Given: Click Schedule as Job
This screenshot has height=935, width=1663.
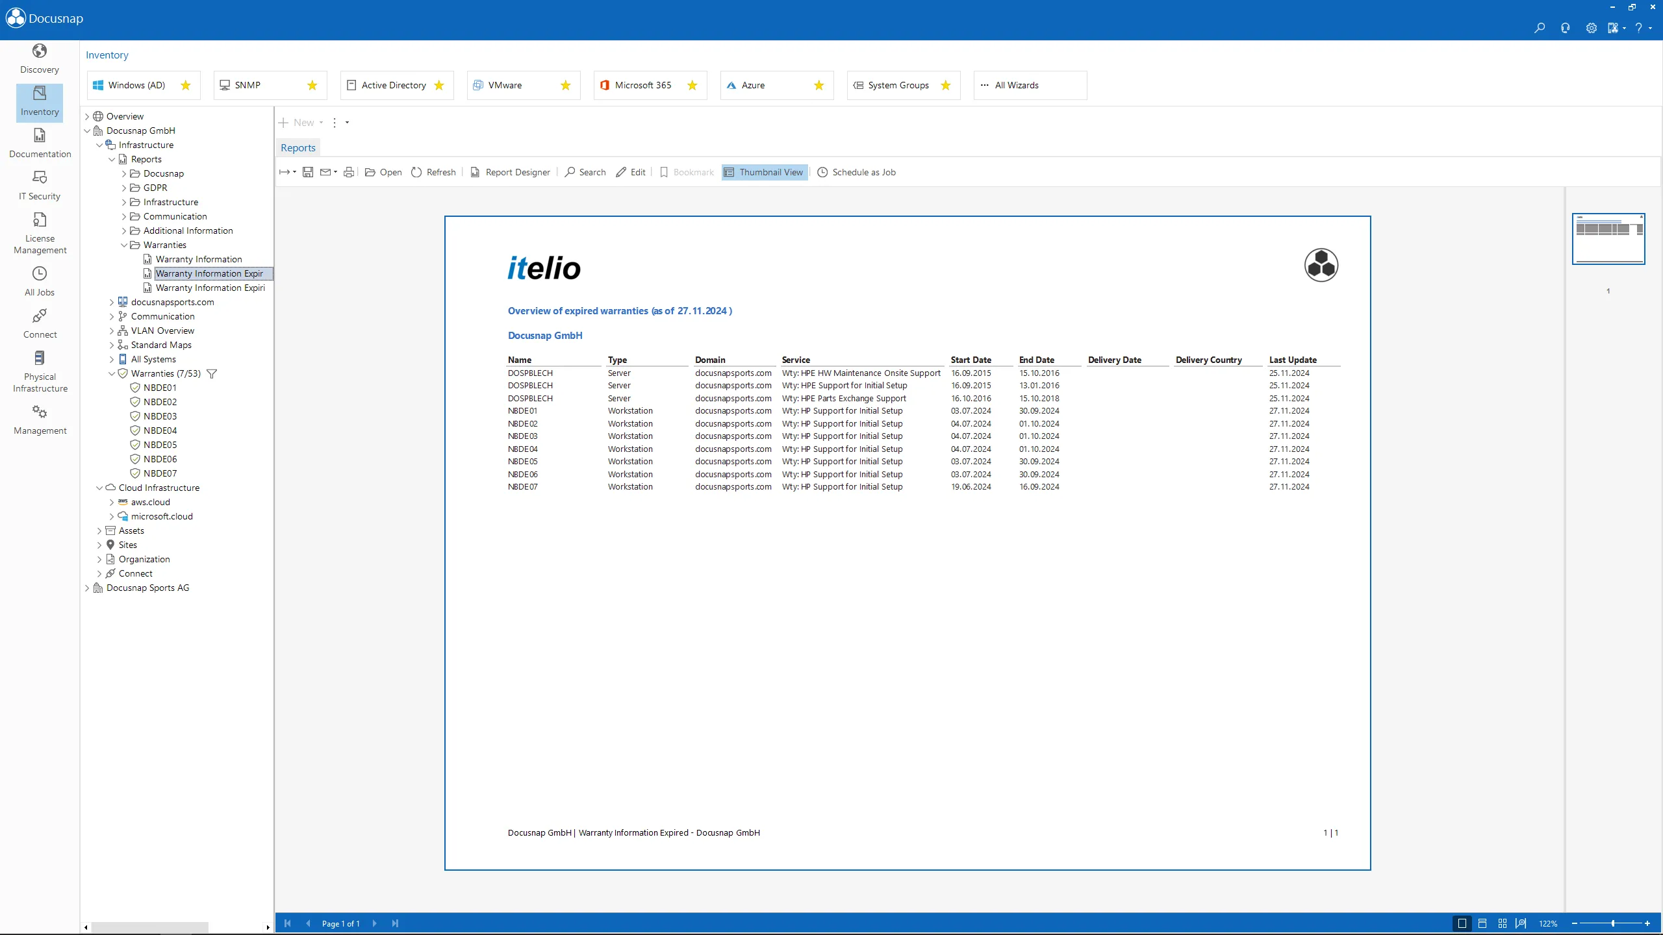Looking at the screenshot, I should tap(857, 172).
